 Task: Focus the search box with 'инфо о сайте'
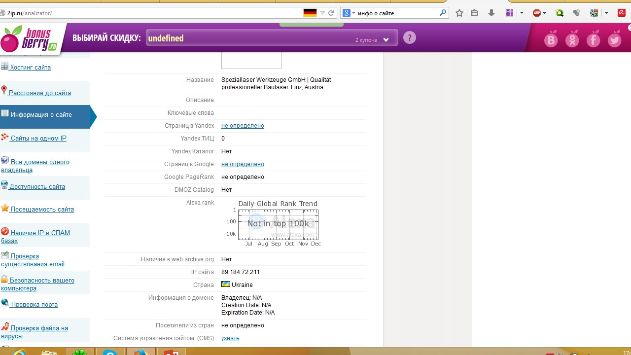(397, 13)
